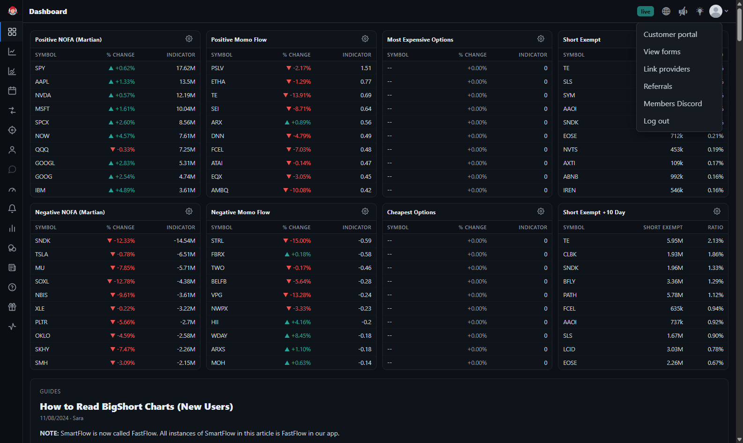
Task: Click IREN symbol in Short Exempt table
Action: coord(570,190)
